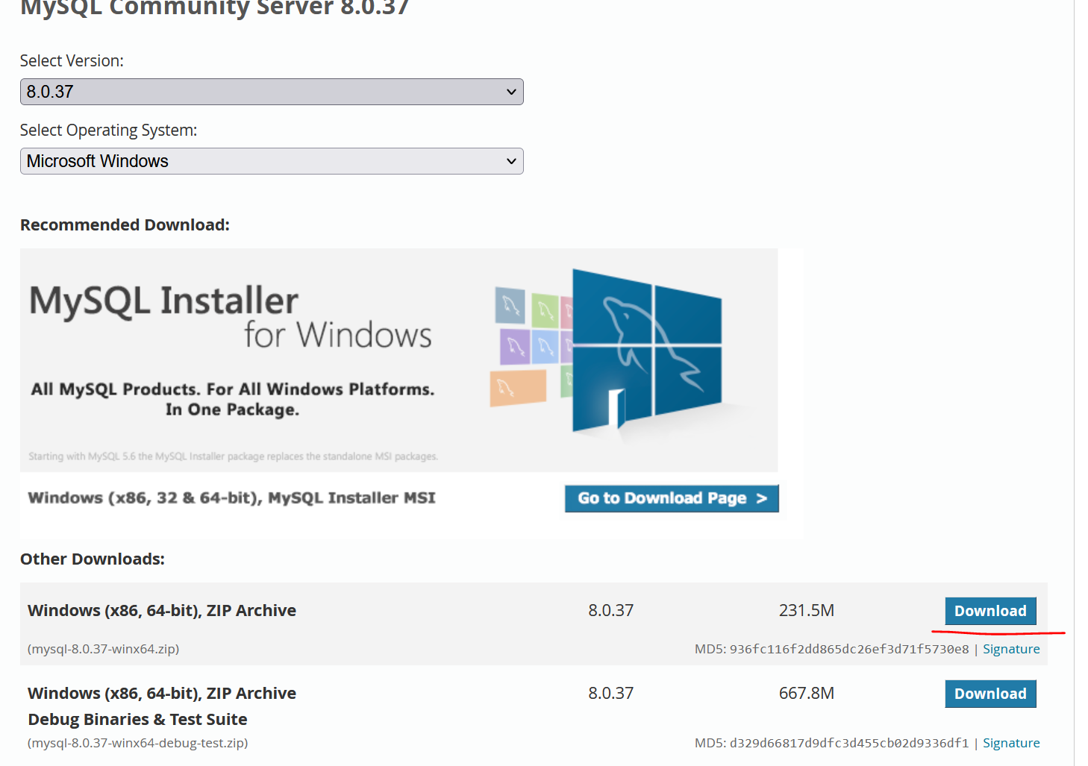Click the Windows dolphin logo in banner
The image size is (1088, 766).
(647, 351)
